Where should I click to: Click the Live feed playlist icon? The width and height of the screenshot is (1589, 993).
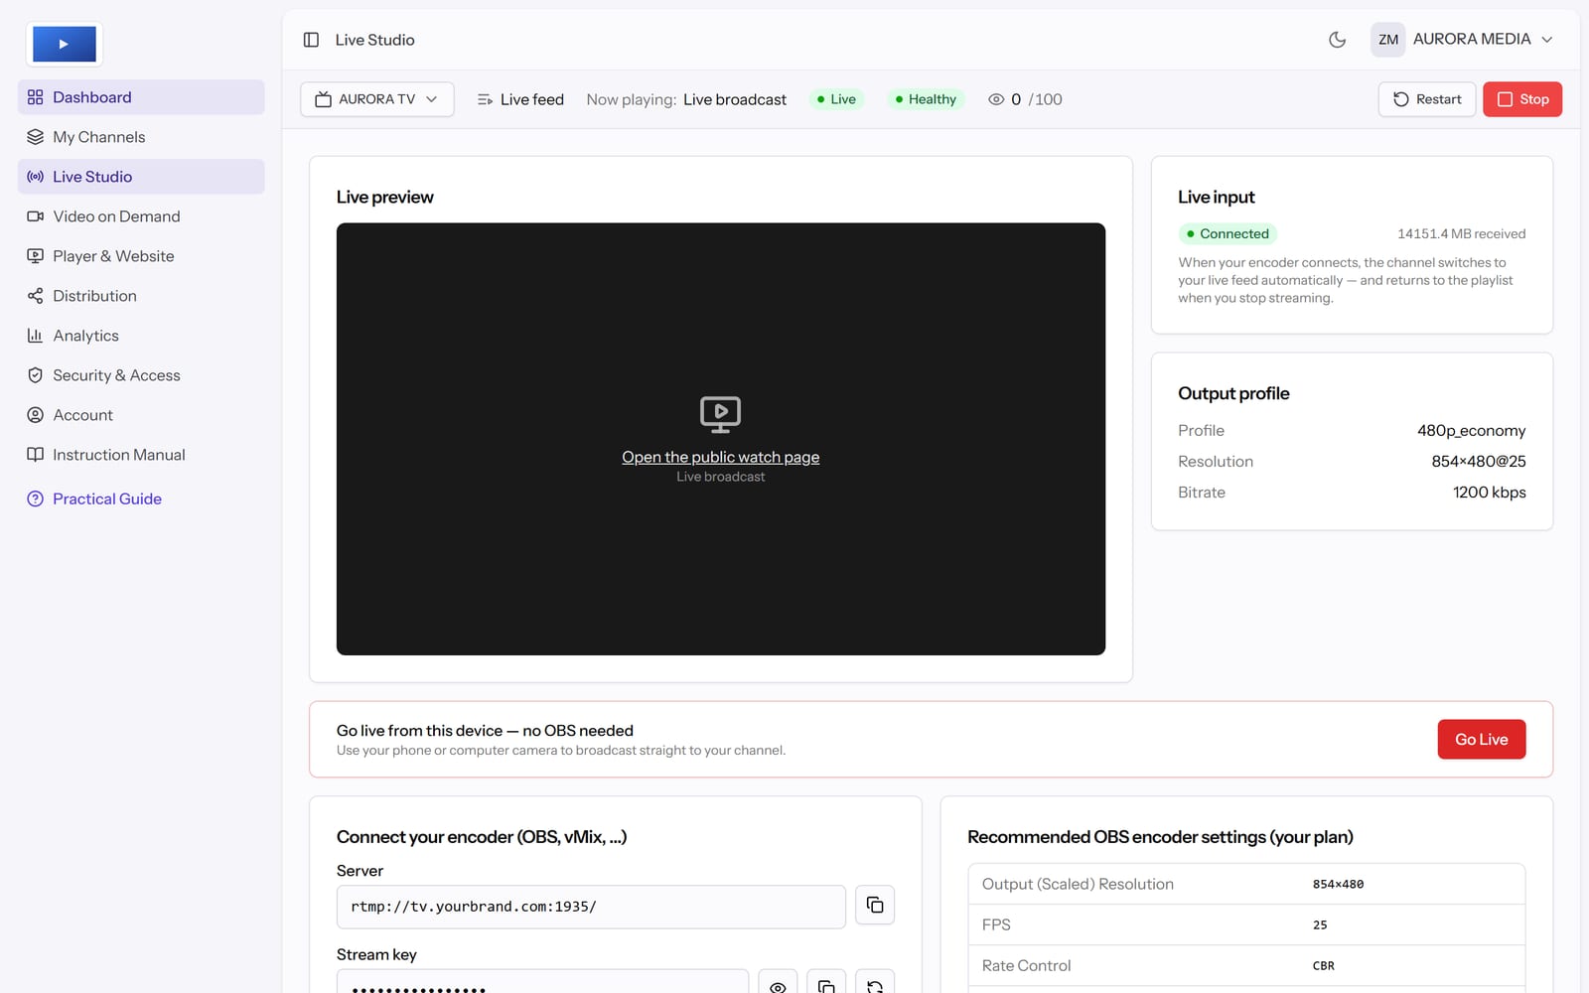(x=485, y=99)
